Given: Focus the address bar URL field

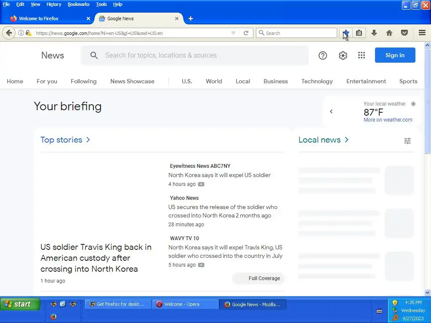Looking at the screenshot, I should tap(132, 33).
